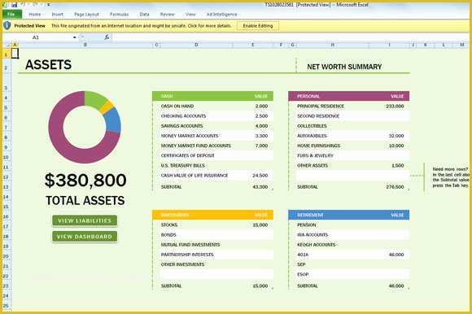Click the Mutual Fund Investments label
The image size is (472, 314).
coord(190,245)
